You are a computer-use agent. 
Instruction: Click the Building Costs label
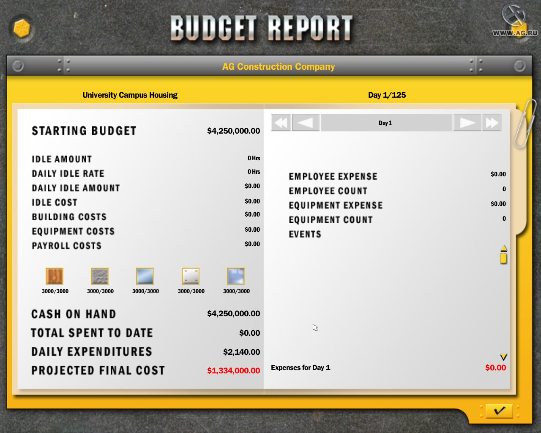coord(69,216)
